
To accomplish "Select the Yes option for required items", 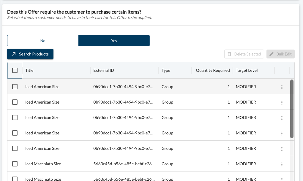I will [x=114, y=41].
